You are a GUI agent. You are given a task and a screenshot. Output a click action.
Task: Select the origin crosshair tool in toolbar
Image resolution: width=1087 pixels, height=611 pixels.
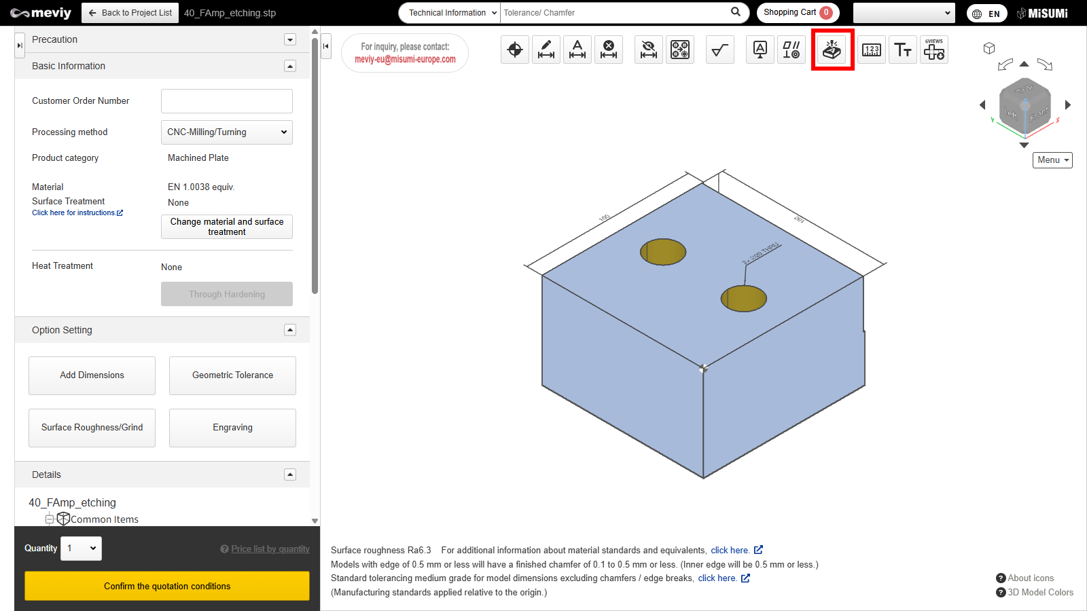point(515,50)
